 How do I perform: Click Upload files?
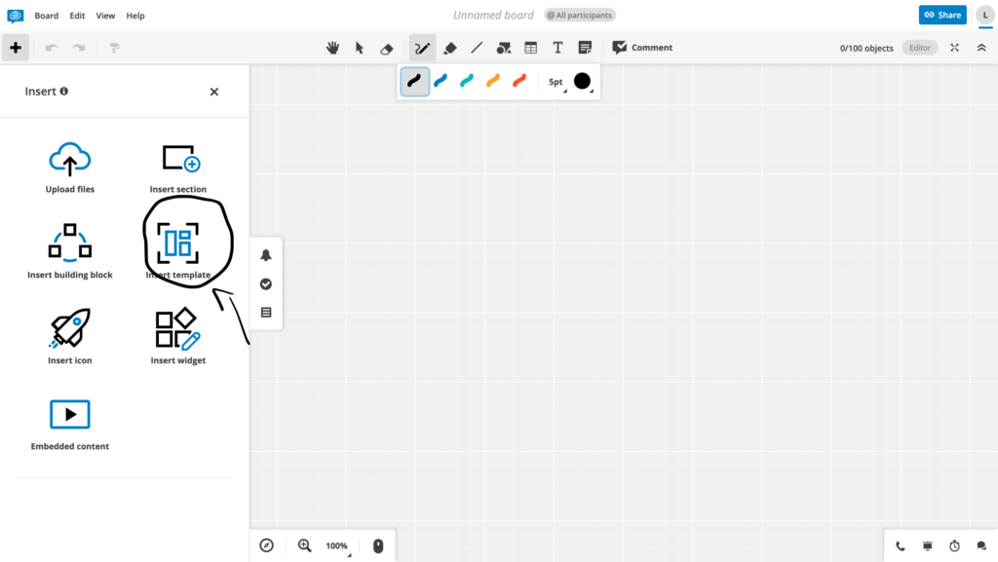coord(70,168)
